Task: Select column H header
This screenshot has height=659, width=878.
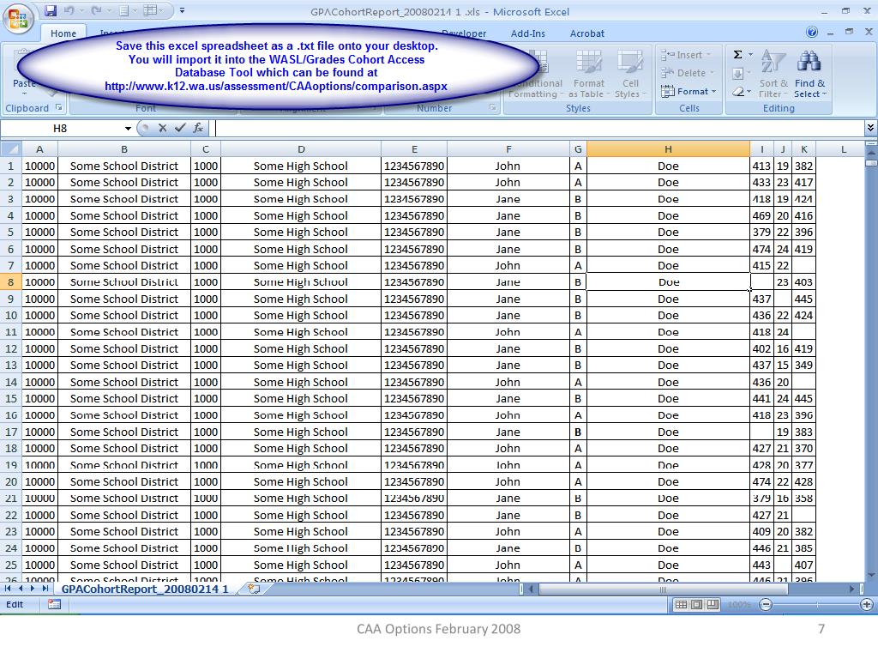Action: click(x=668, y=149)
